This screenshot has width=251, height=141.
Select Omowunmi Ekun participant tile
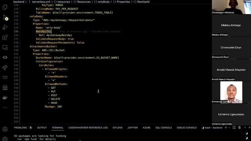(231, 48)
